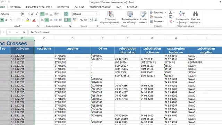Image resolution: width=222 pixels, height=125 pixels.
Task: Decrease decimal places
Action: pos(96,20)
